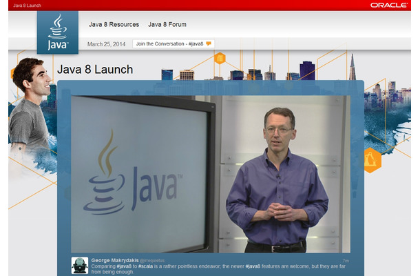Open the Java 8 Forum menu item

pos(167,24)
